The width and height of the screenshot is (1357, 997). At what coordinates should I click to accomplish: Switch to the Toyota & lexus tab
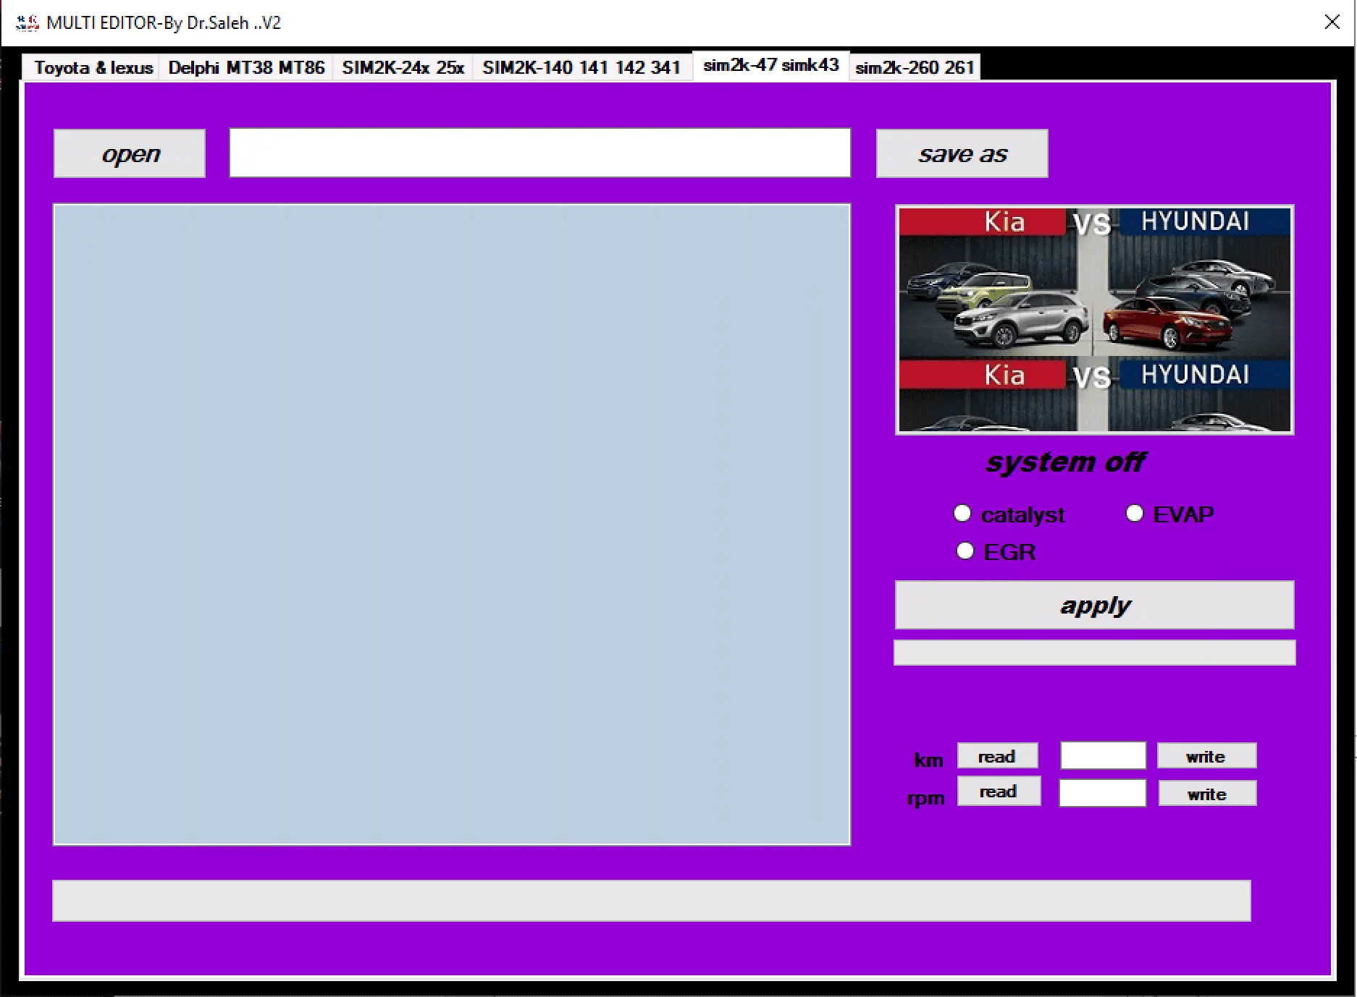click(x=92, y=67)
